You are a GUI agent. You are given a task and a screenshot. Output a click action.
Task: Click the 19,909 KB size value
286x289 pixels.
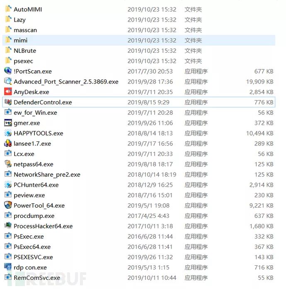pos(260,82)
